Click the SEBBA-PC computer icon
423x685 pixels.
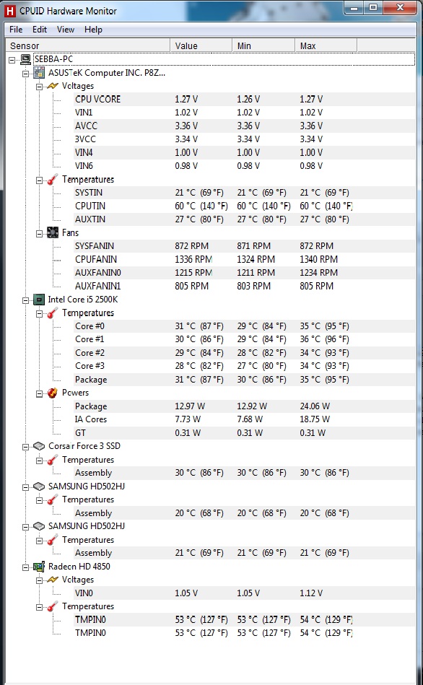26,59
